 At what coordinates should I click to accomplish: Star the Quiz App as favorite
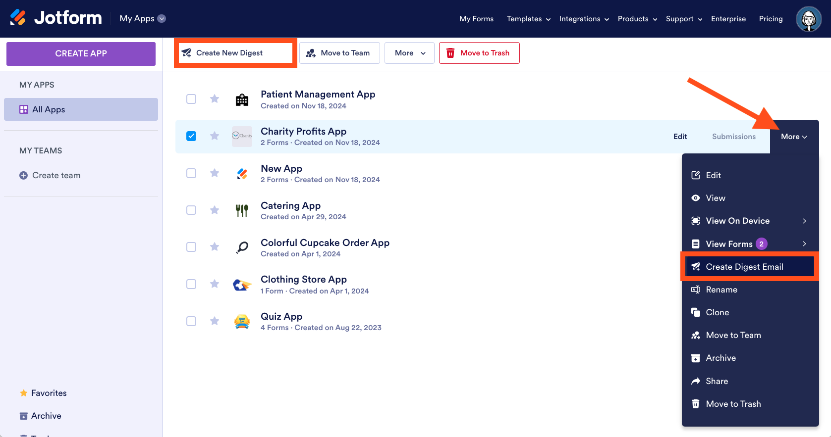pyautogui.click(x=215, y=321)
